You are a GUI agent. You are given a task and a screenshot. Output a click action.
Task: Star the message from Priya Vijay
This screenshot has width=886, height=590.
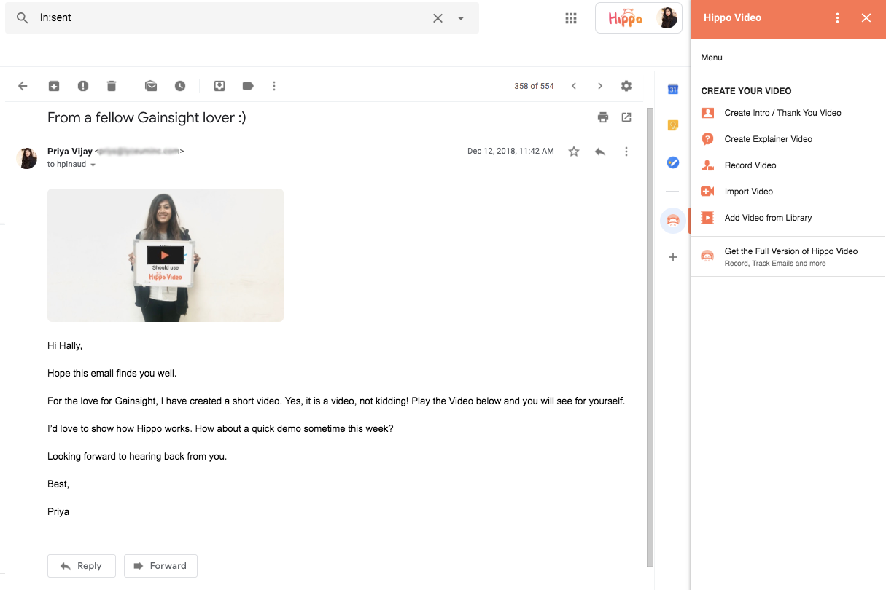coord(574,152)
